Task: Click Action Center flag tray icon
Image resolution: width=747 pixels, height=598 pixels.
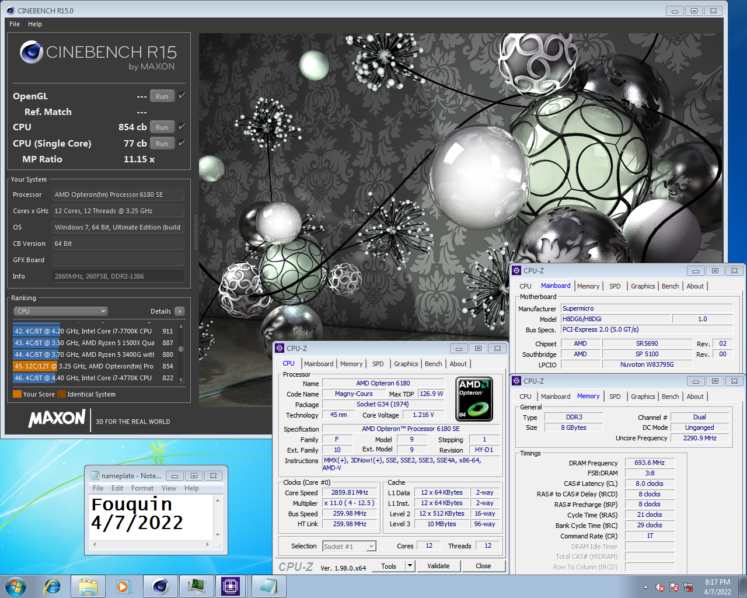Action: (674, 587)
